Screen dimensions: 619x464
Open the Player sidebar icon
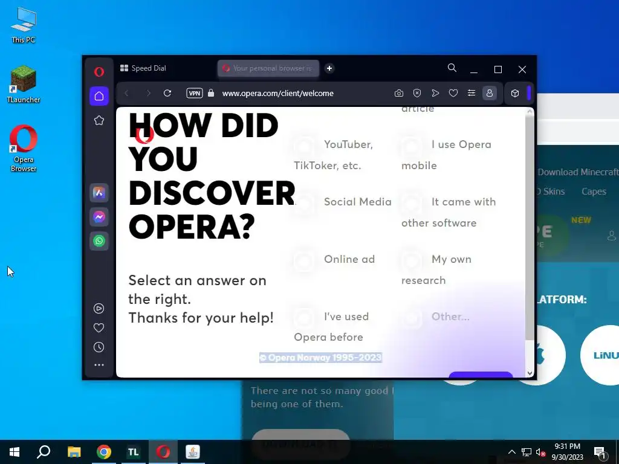(x=99, y=309)
